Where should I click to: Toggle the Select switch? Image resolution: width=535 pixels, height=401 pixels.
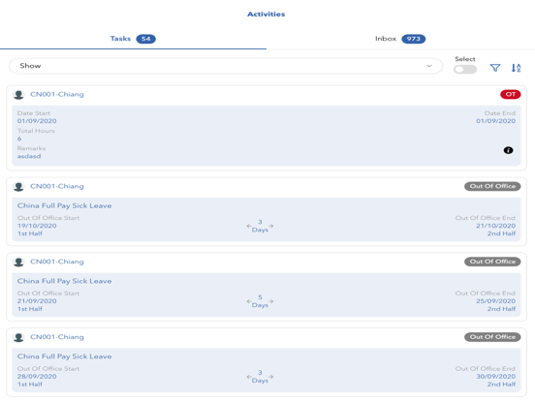(x=465, y=69)
